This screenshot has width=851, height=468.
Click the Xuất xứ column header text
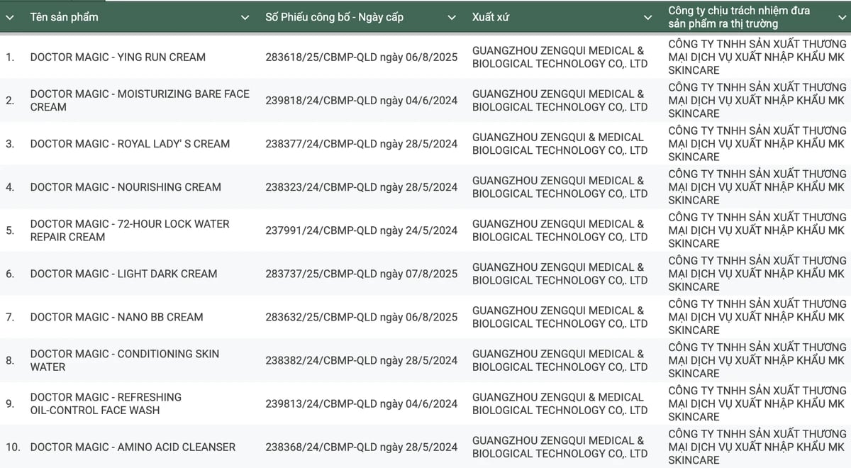point(491,17)
